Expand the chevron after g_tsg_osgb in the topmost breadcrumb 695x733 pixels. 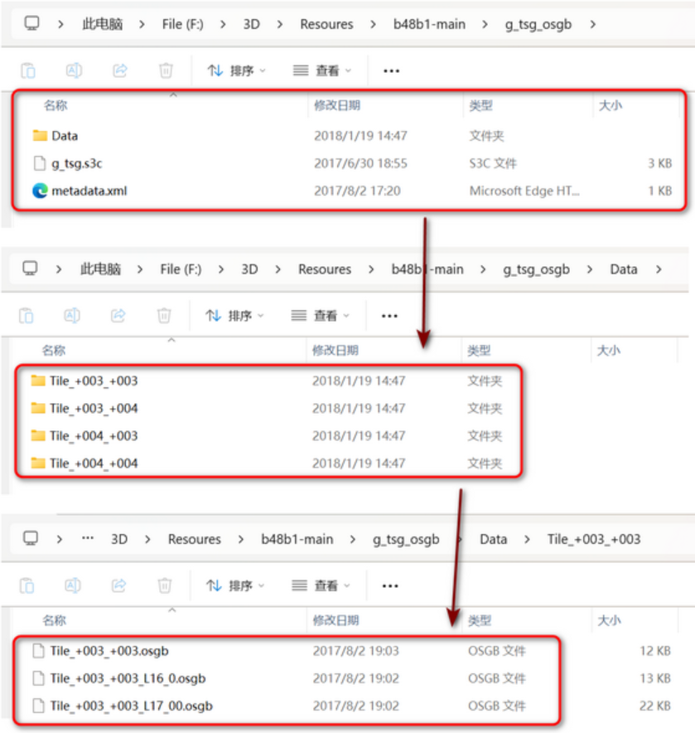(x=593, y=24)
